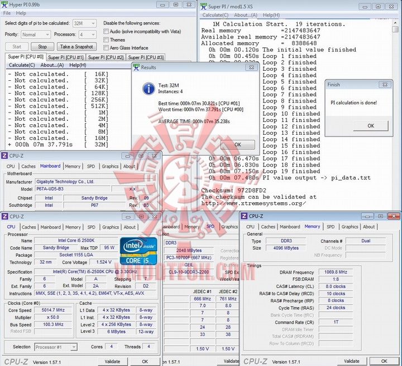Click the 32M result row 07m 37.791s
Screen dimensions: 402x366
coord(58,144)
